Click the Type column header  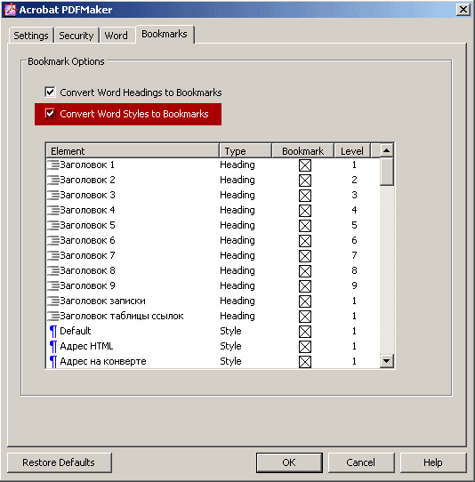tap(246, 150)
